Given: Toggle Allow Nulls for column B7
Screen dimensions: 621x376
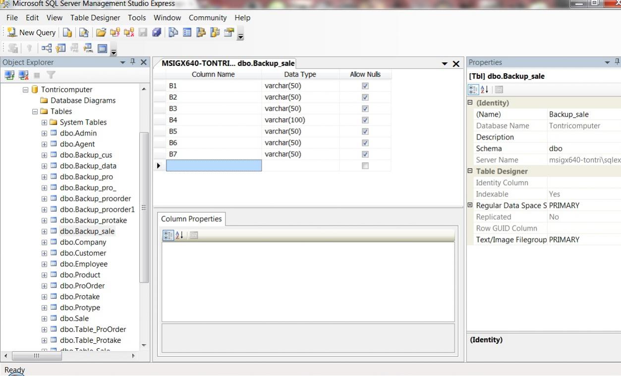Looking at the screenshot, I should (x=365, y=154).
